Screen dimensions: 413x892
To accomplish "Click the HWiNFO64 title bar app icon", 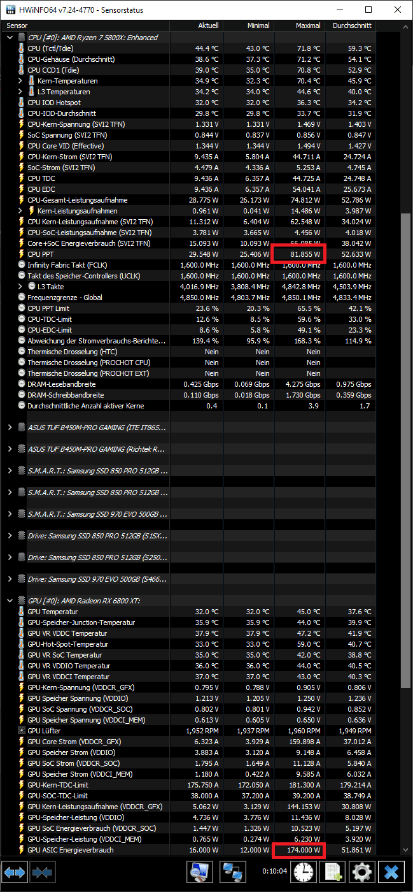I will pos(11,10).
